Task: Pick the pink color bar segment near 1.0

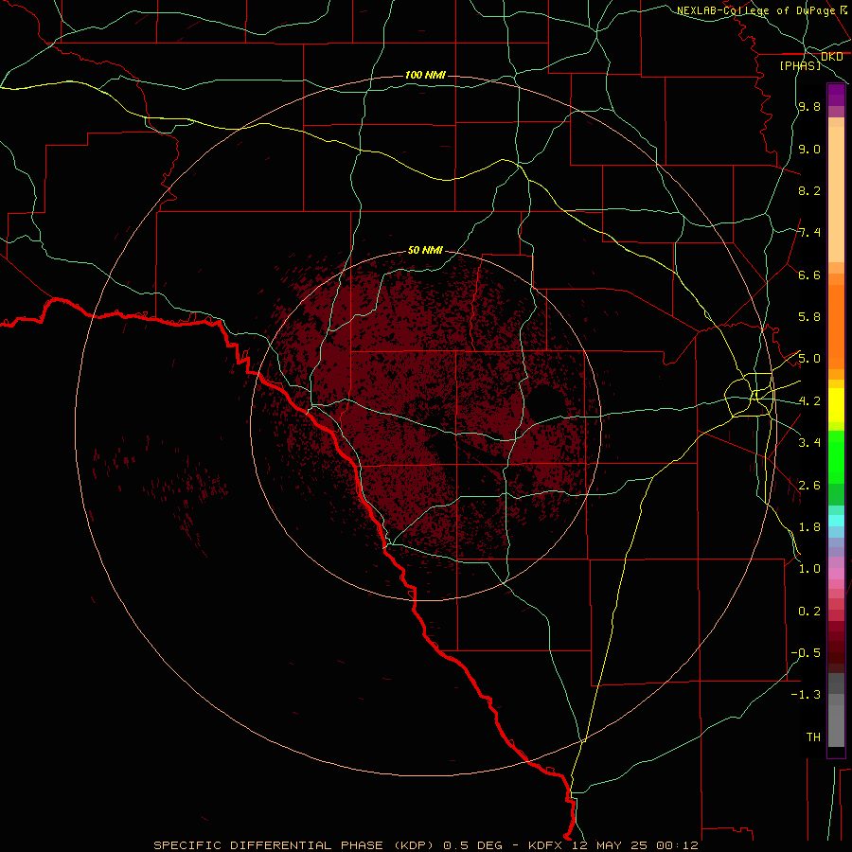Action: tap(836, 574)
